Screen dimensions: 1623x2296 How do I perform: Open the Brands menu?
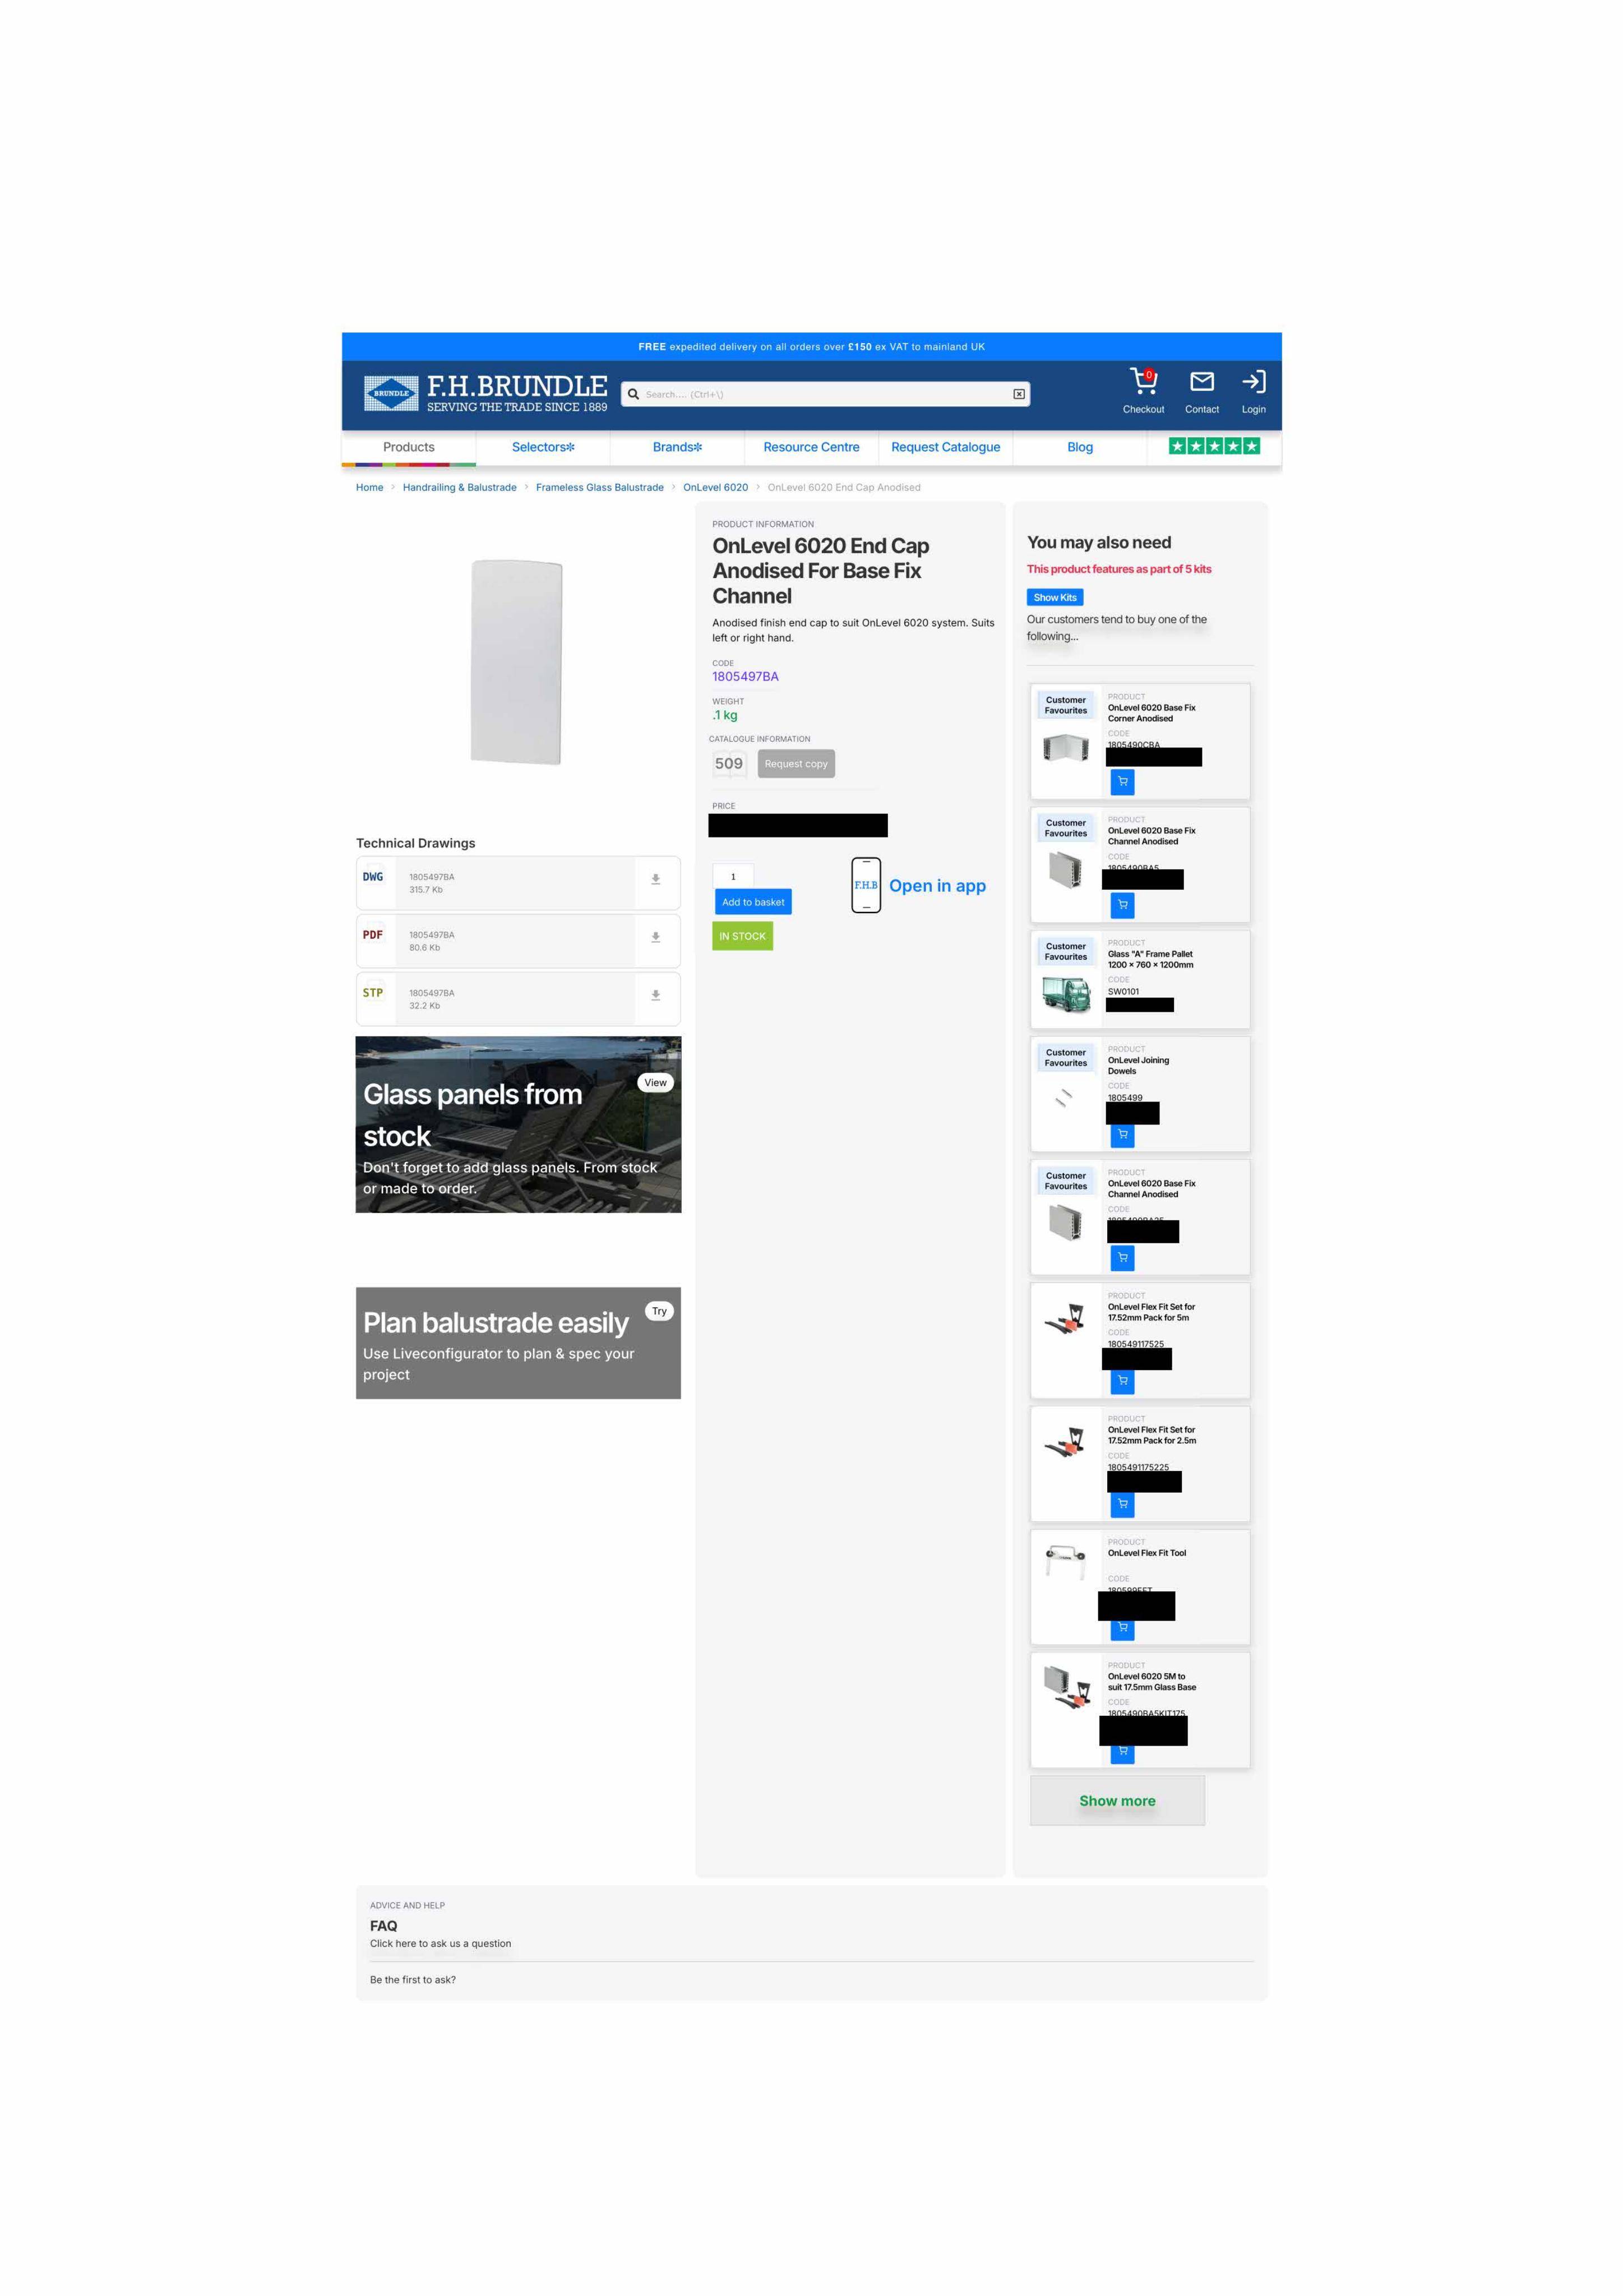point(677,447)
